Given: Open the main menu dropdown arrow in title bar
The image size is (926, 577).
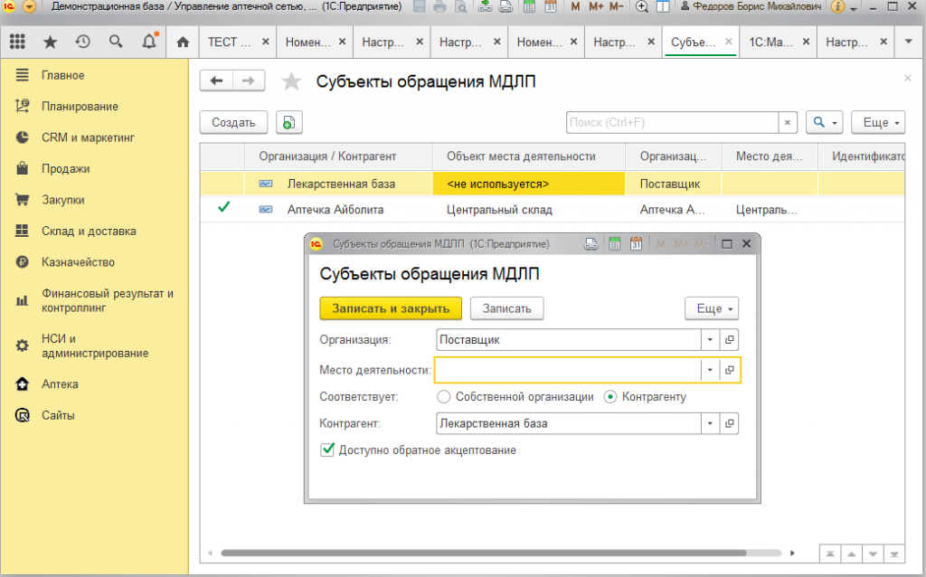Looking at the screenshot, I should (30, 7).
